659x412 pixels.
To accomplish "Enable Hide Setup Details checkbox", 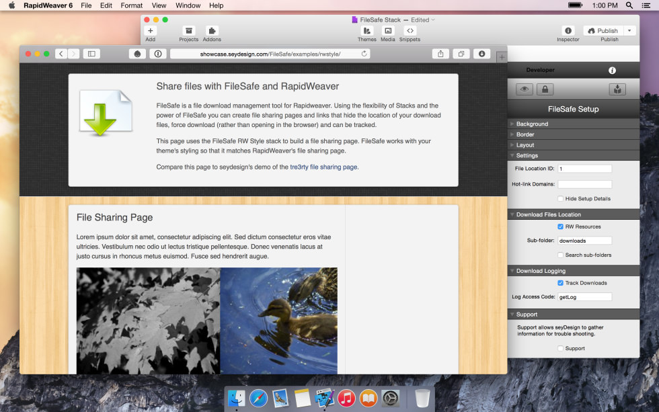I will coord(560,199).
